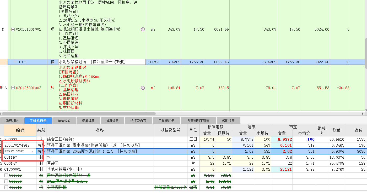Screen dimensions: 367x196
Task: Select the 工料机显示 tab
Action: pos(38,121)
